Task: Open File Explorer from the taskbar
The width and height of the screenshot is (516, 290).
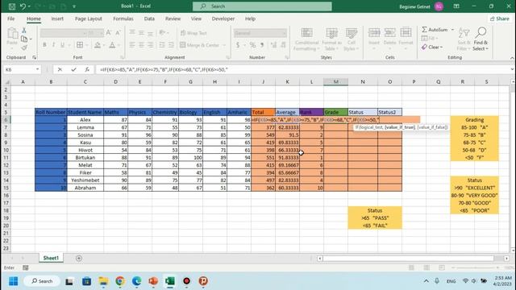Action: pyautogui.click(x=103, y=281)
